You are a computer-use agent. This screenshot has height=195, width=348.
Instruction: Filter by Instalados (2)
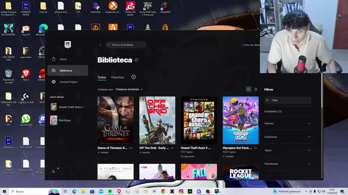pos(273,111)
